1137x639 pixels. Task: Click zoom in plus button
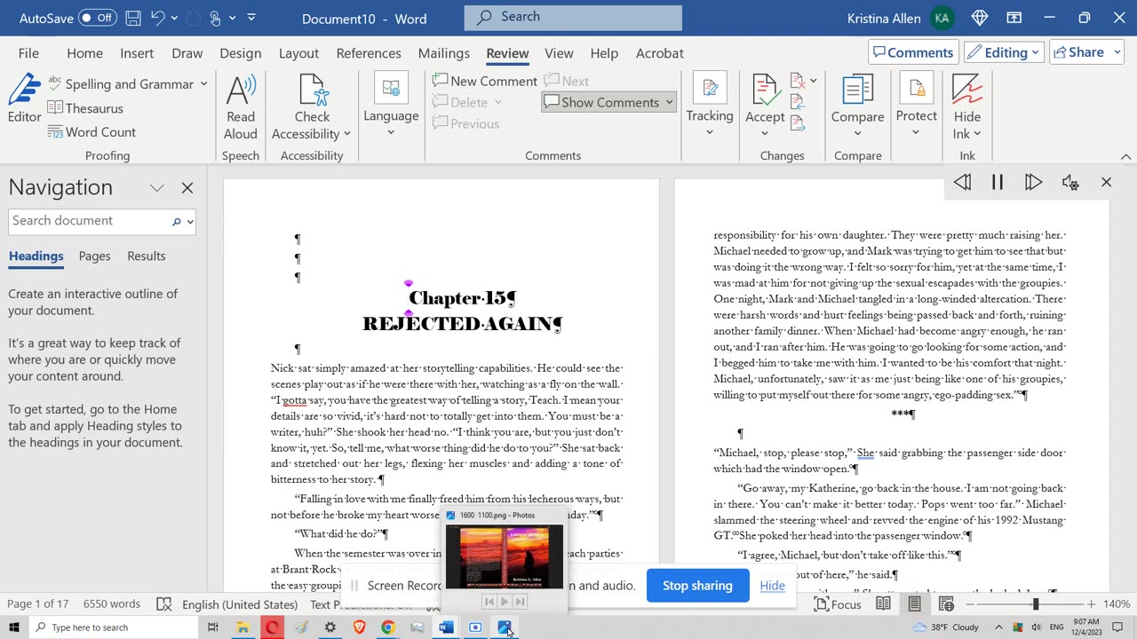pyautogui.click(x=1092, y=604)
